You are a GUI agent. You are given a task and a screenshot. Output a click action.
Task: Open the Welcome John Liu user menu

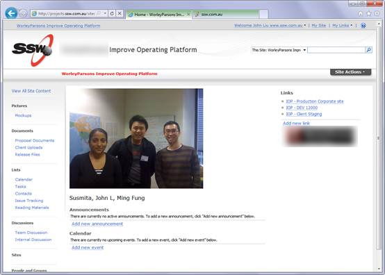[270, 25]
